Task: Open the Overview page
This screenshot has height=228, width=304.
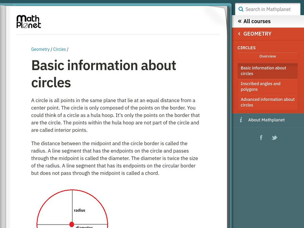Action: tap(268, 56)
